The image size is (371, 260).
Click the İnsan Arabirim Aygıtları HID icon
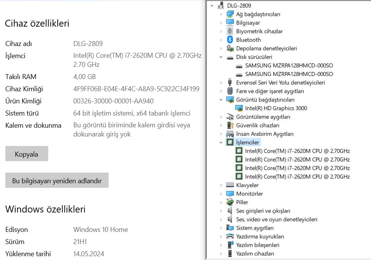(x=230, y=134)
